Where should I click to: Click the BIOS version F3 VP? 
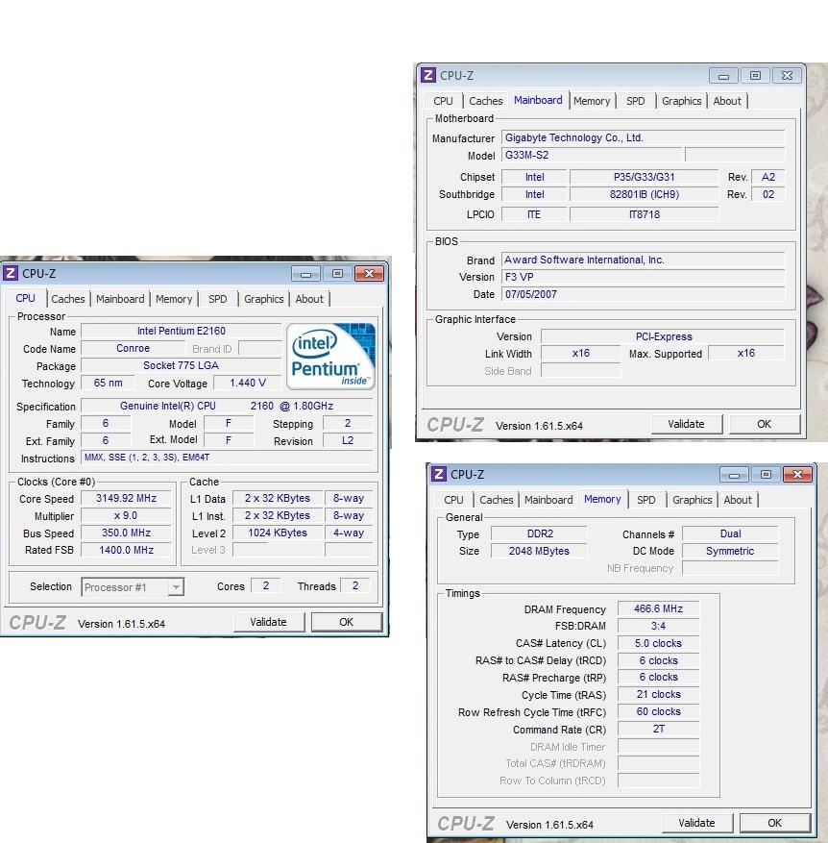644,277
